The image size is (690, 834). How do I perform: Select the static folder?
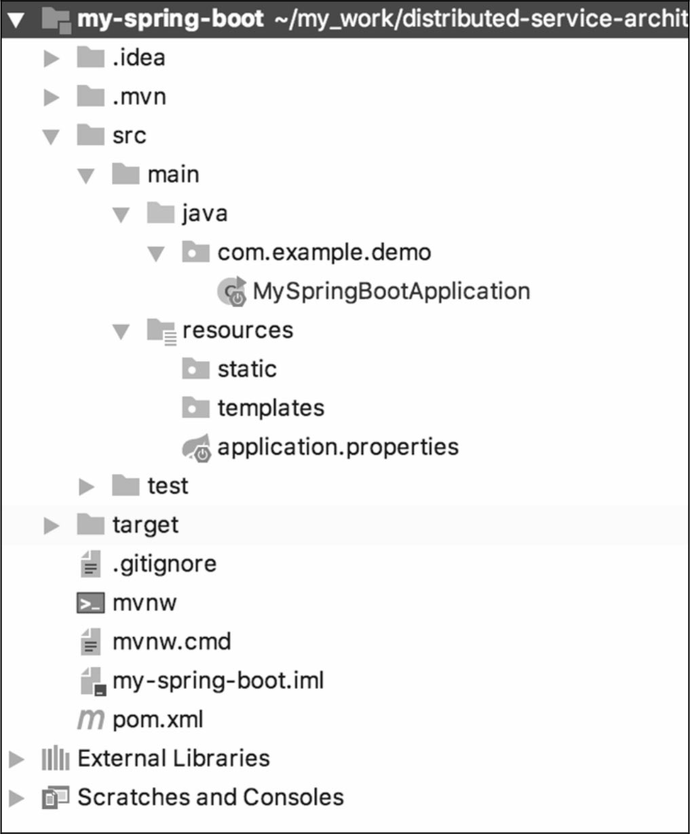pos(246,369)
